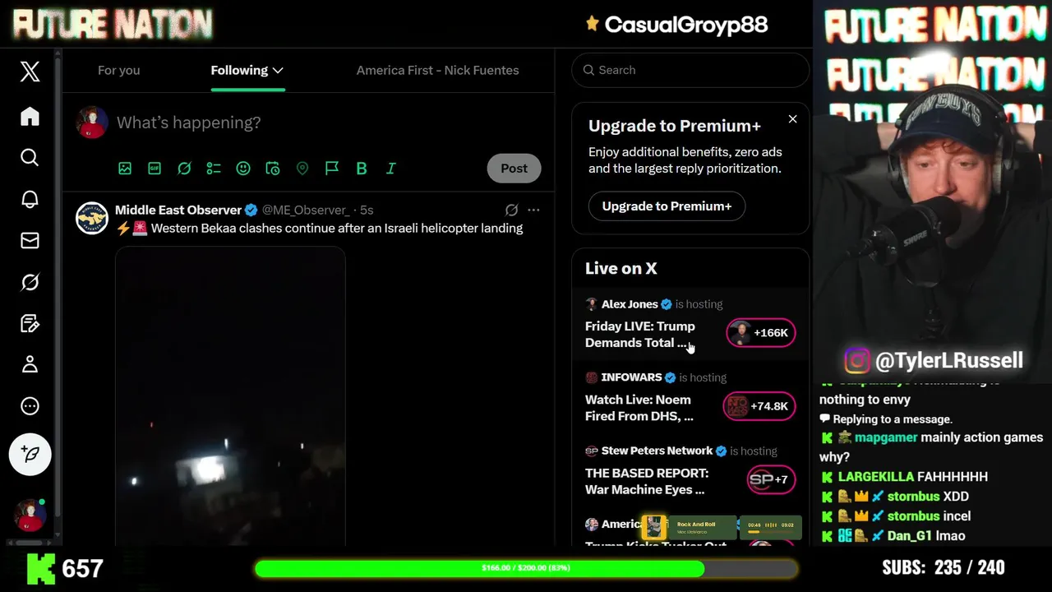
Task: Add a poll to the post
Action: click(214, 168)
